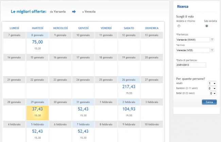Select the 217,43 fare on 26 gennaio
The height and width of the screenshot is (142, 221).
129,87
